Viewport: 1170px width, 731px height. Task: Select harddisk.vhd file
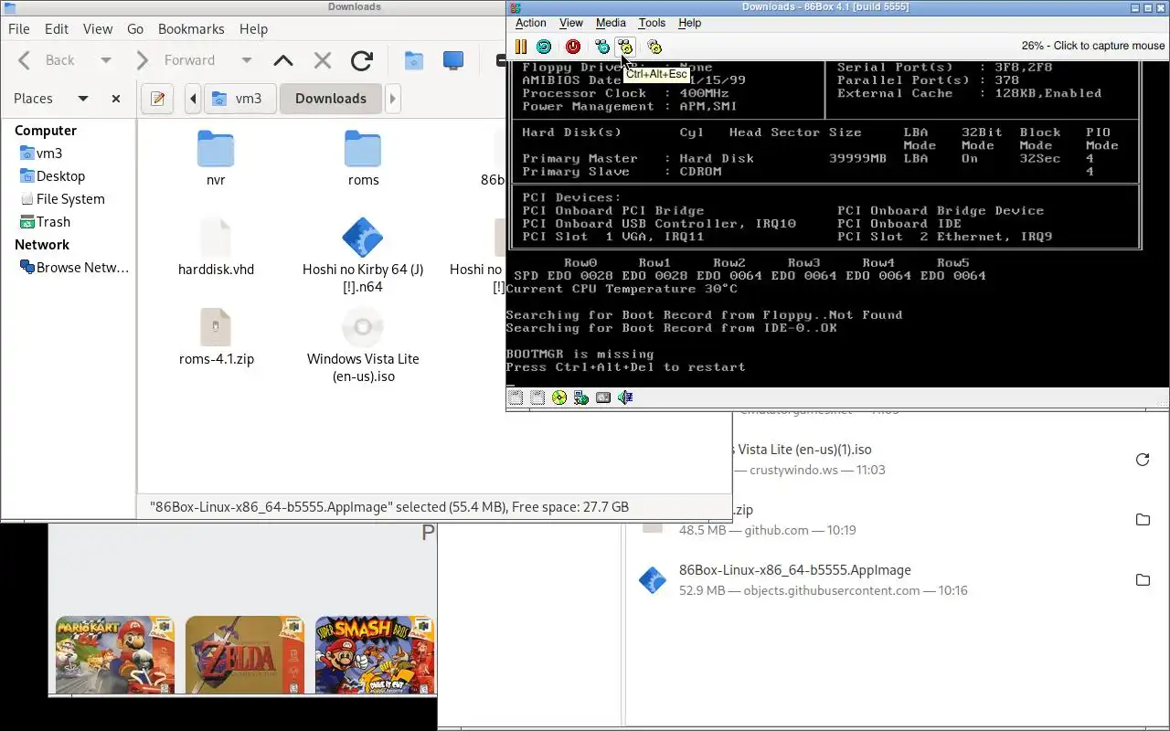click(x=216, y=247)
